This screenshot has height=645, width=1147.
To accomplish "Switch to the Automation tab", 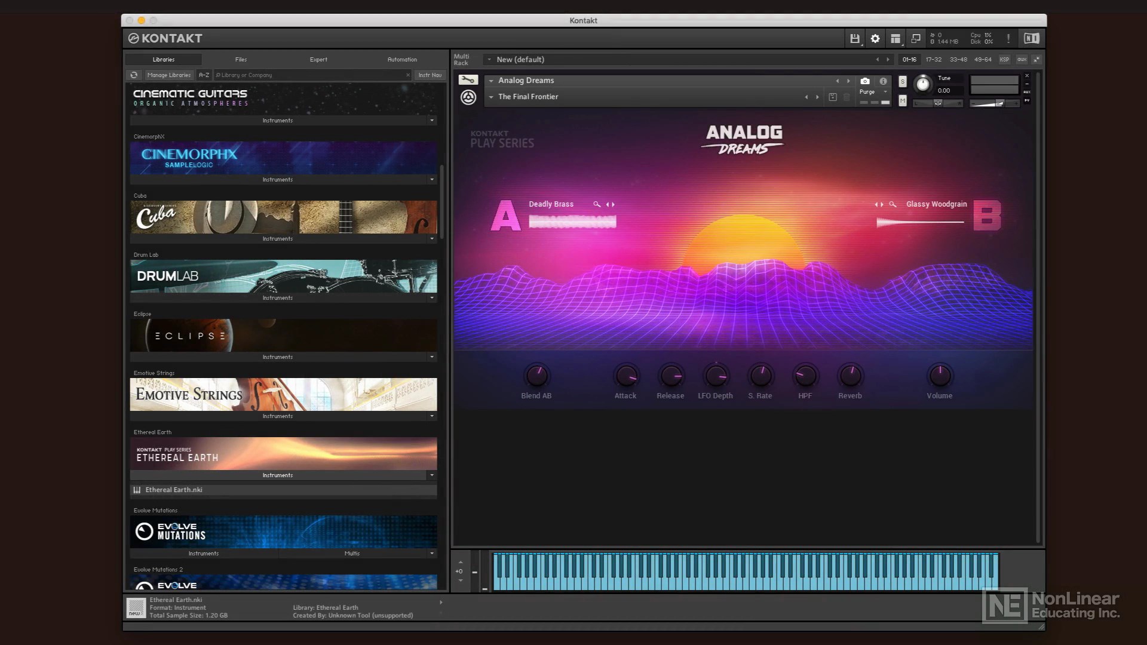I will click(x=402, y=60).
